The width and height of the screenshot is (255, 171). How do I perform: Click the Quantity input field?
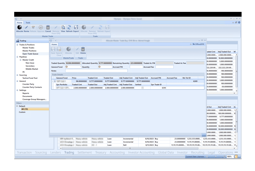[105, 67]
